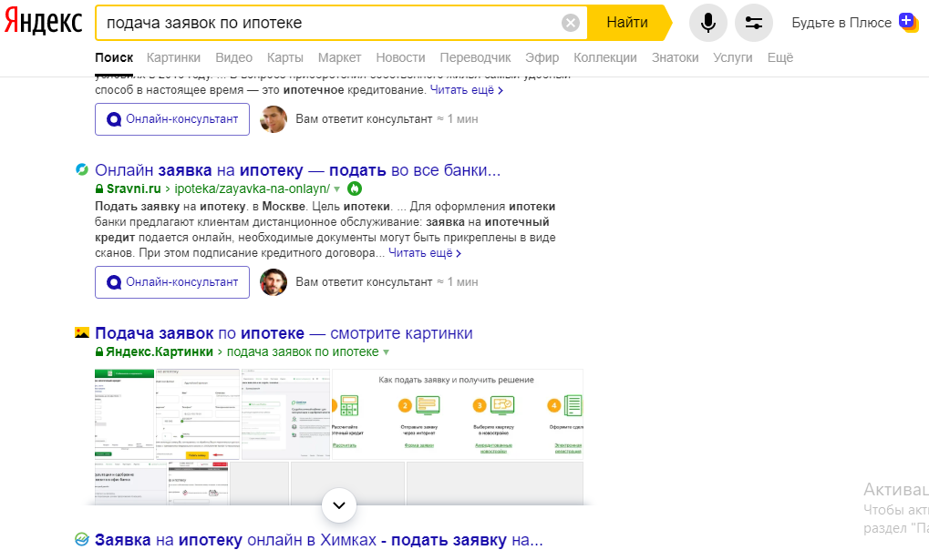
Task: Open the Как подать заявку и получить решение image
Action: (458, 414)
